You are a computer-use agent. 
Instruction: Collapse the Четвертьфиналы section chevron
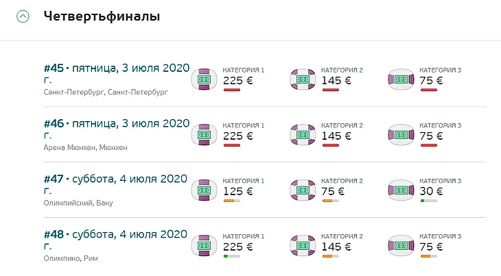(x=23, y=17)
